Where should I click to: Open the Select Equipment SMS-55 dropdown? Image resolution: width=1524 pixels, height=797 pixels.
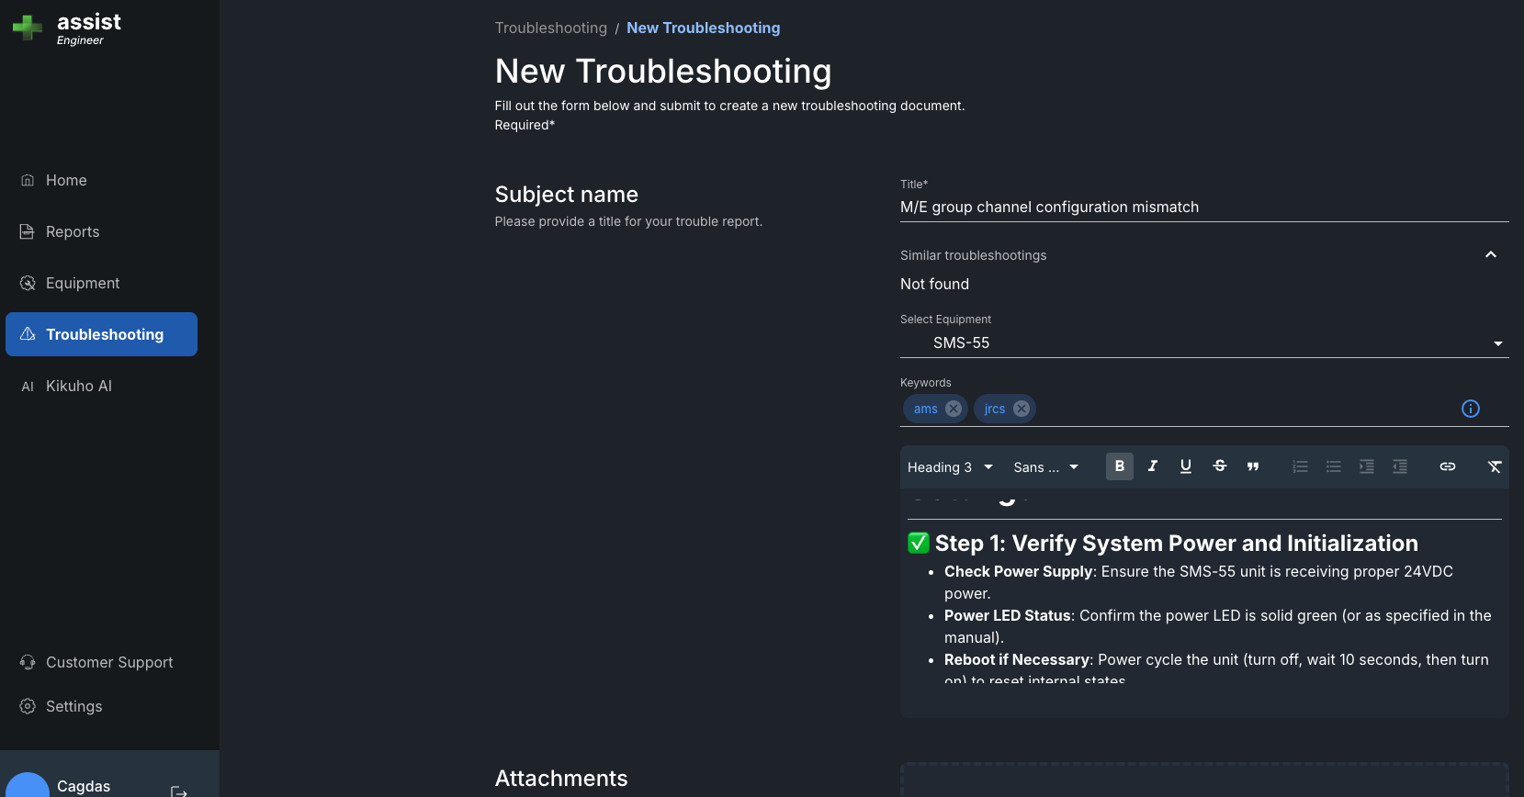[1204, 342]
